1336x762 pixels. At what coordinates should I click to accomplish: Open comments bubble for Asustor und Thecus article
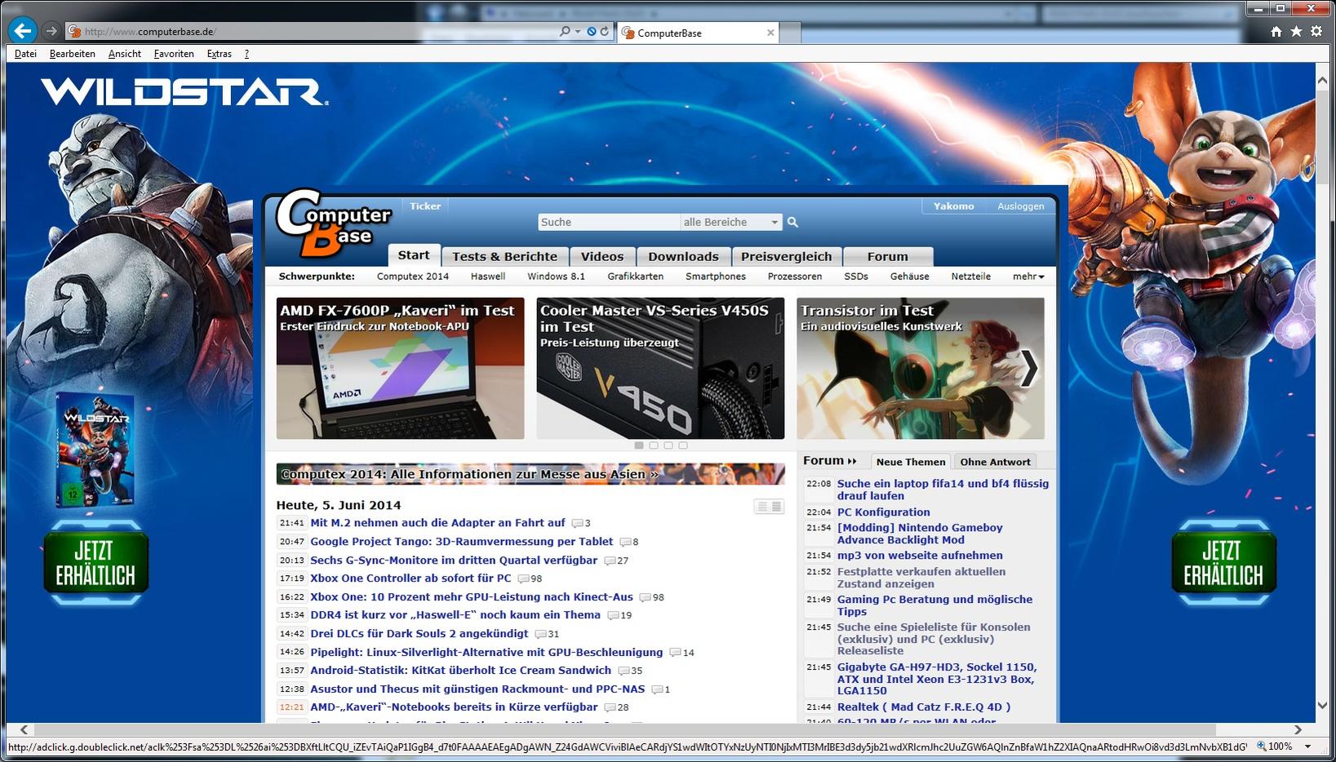(658, 690)
